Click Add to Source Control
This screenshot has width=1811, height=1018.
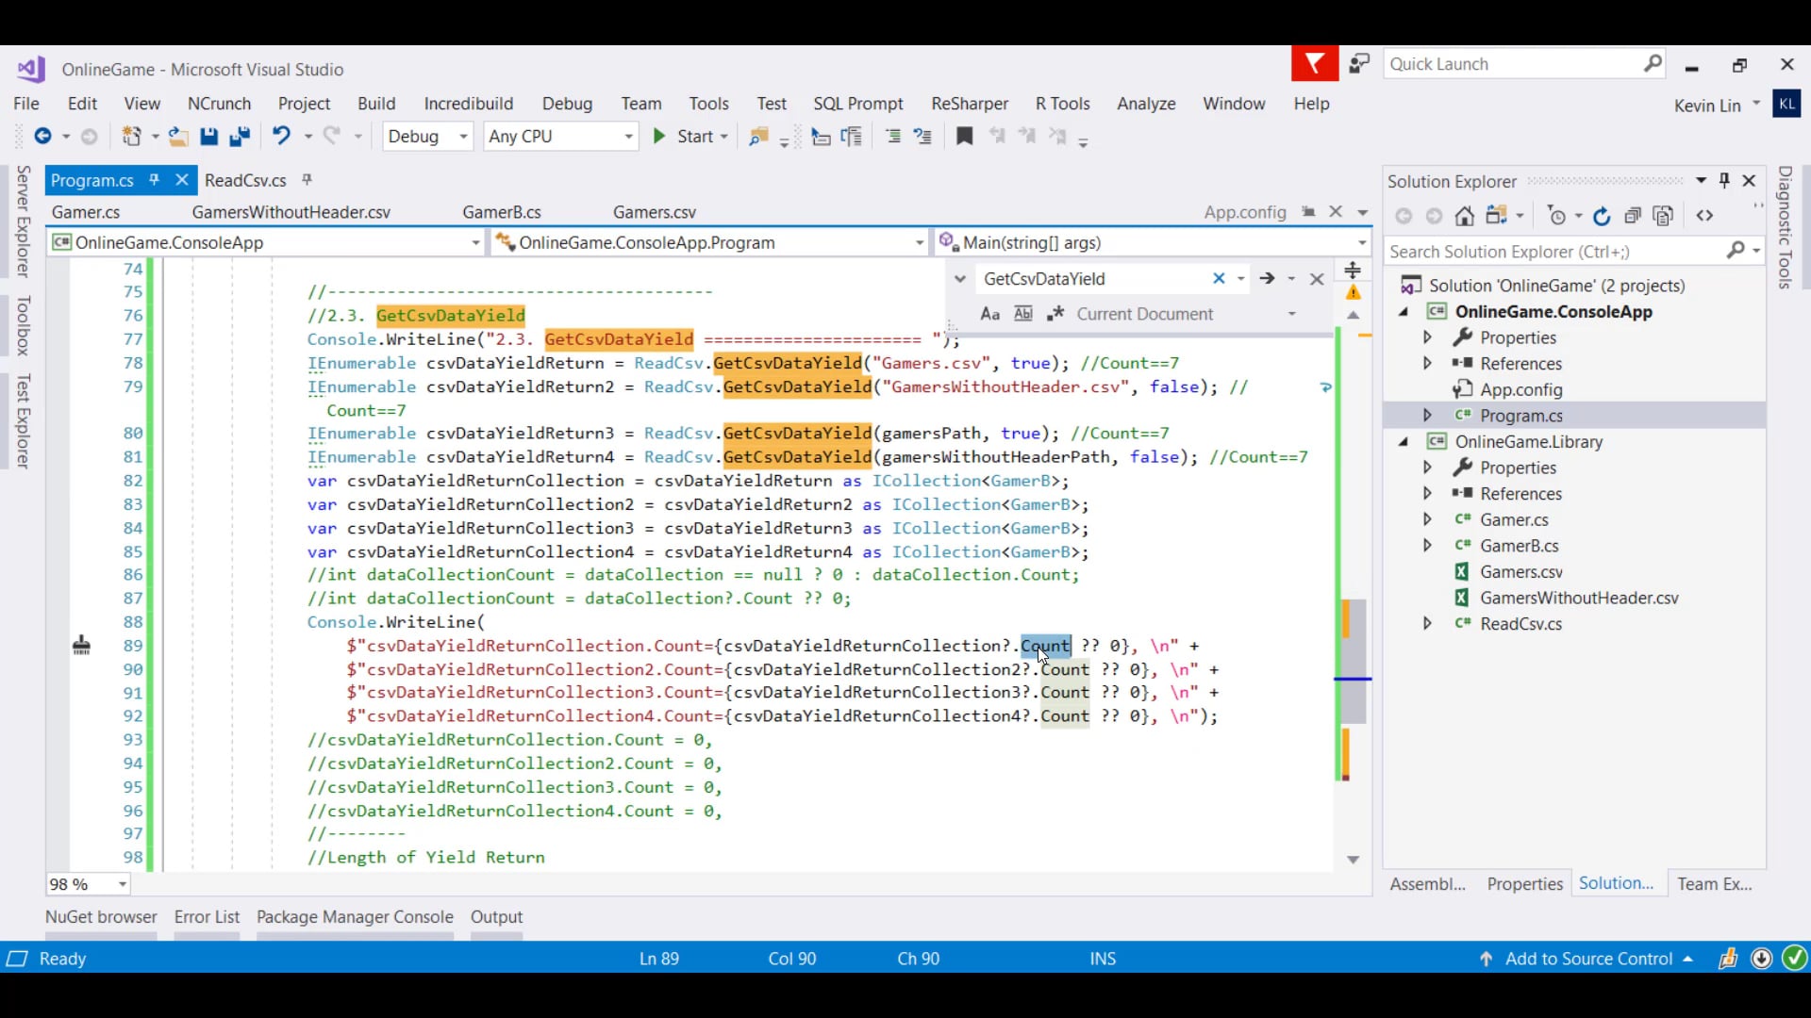1588,959
